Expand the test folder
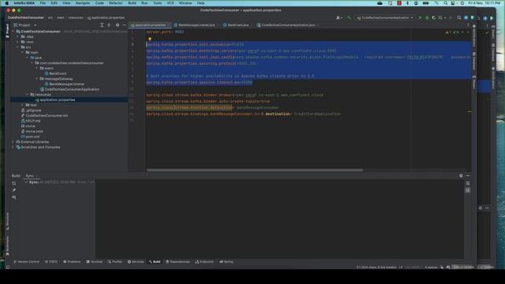This screenshot has height=284, width=505. (23, 105)
